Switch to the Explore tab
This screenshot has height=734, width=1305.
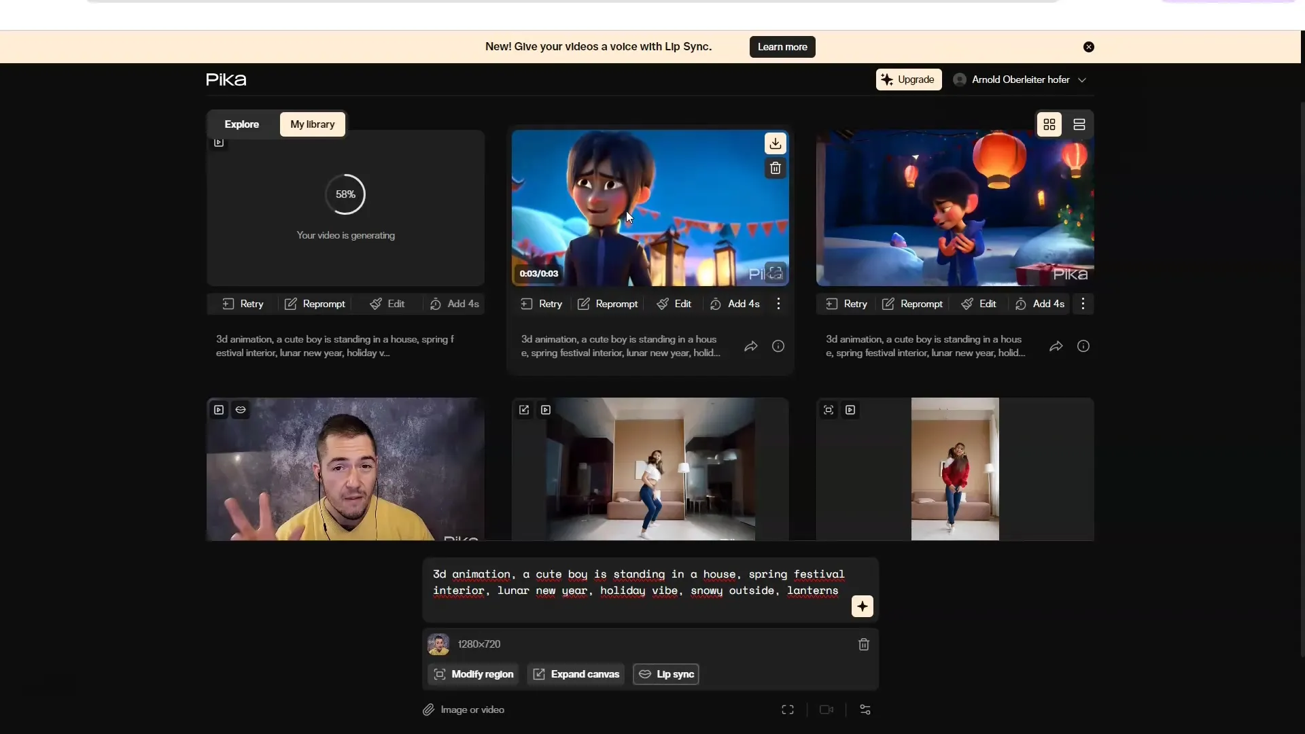point(241,124)
